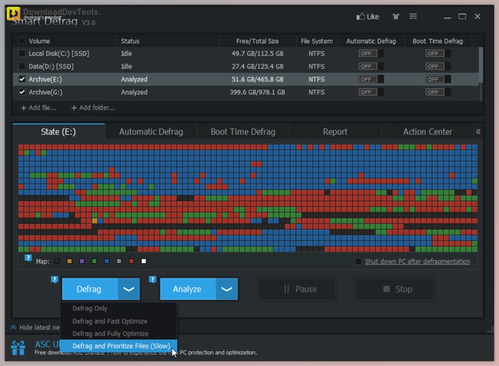Click the plus icon for Add file
Viewport: 499px width, 366px height.
(23, 108)
